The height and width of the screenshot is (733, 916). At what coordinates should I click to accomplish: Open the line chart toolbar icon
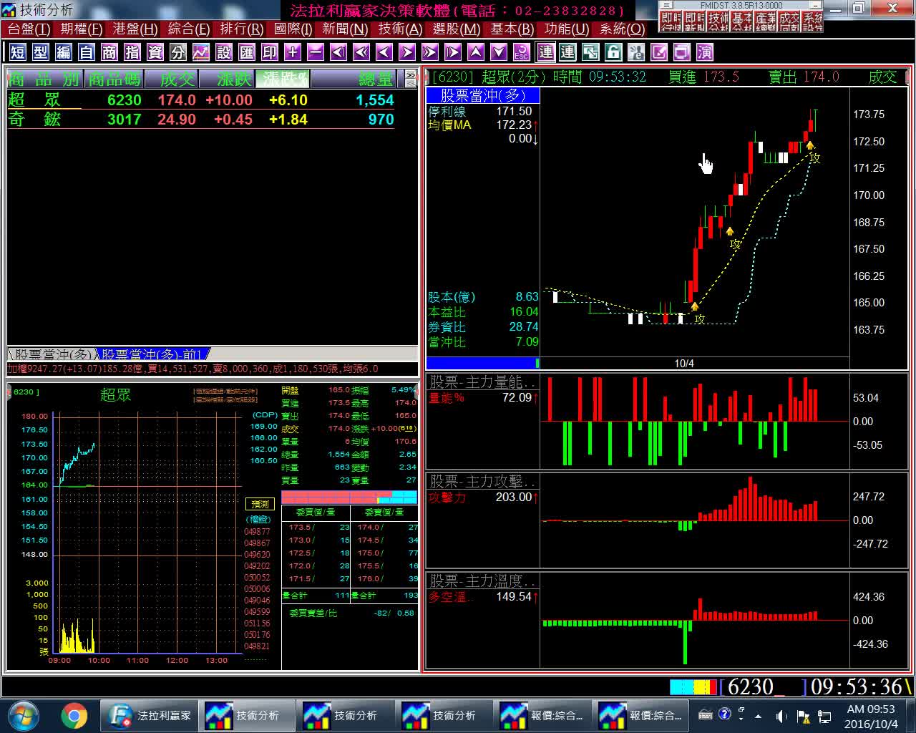click(201, 52)
